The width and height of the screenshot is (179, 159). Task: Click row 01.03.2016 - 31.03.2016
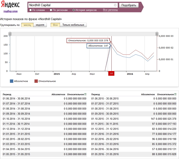coord(134,144)
